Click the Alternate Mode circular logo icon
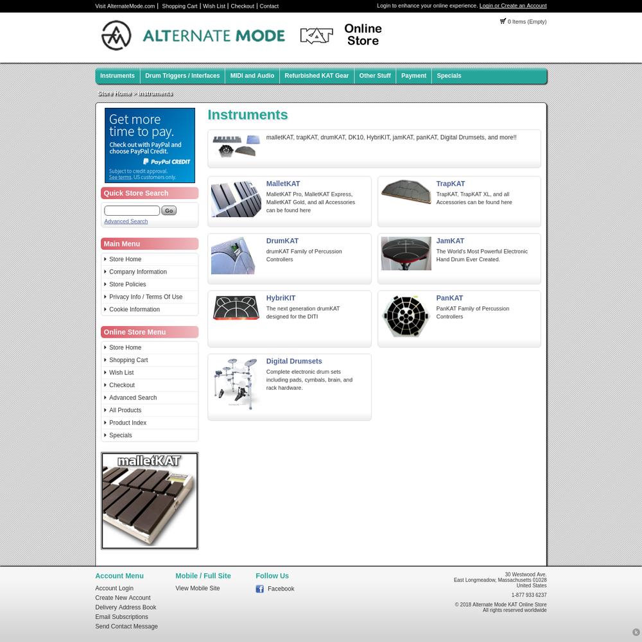 tap(116, 35)
